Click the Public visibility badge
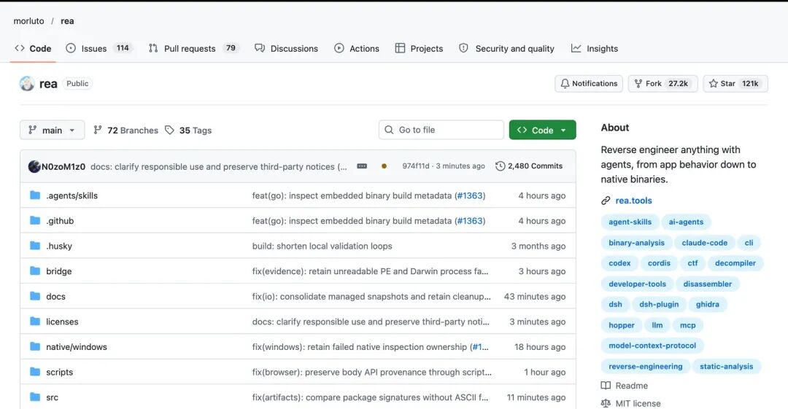This screenshot has width=788, height=409. click(77, 83)
